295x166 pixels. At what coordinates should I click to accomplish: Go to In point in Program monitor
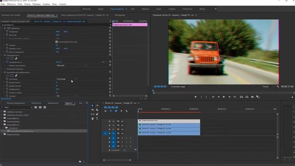coord(213,97)
